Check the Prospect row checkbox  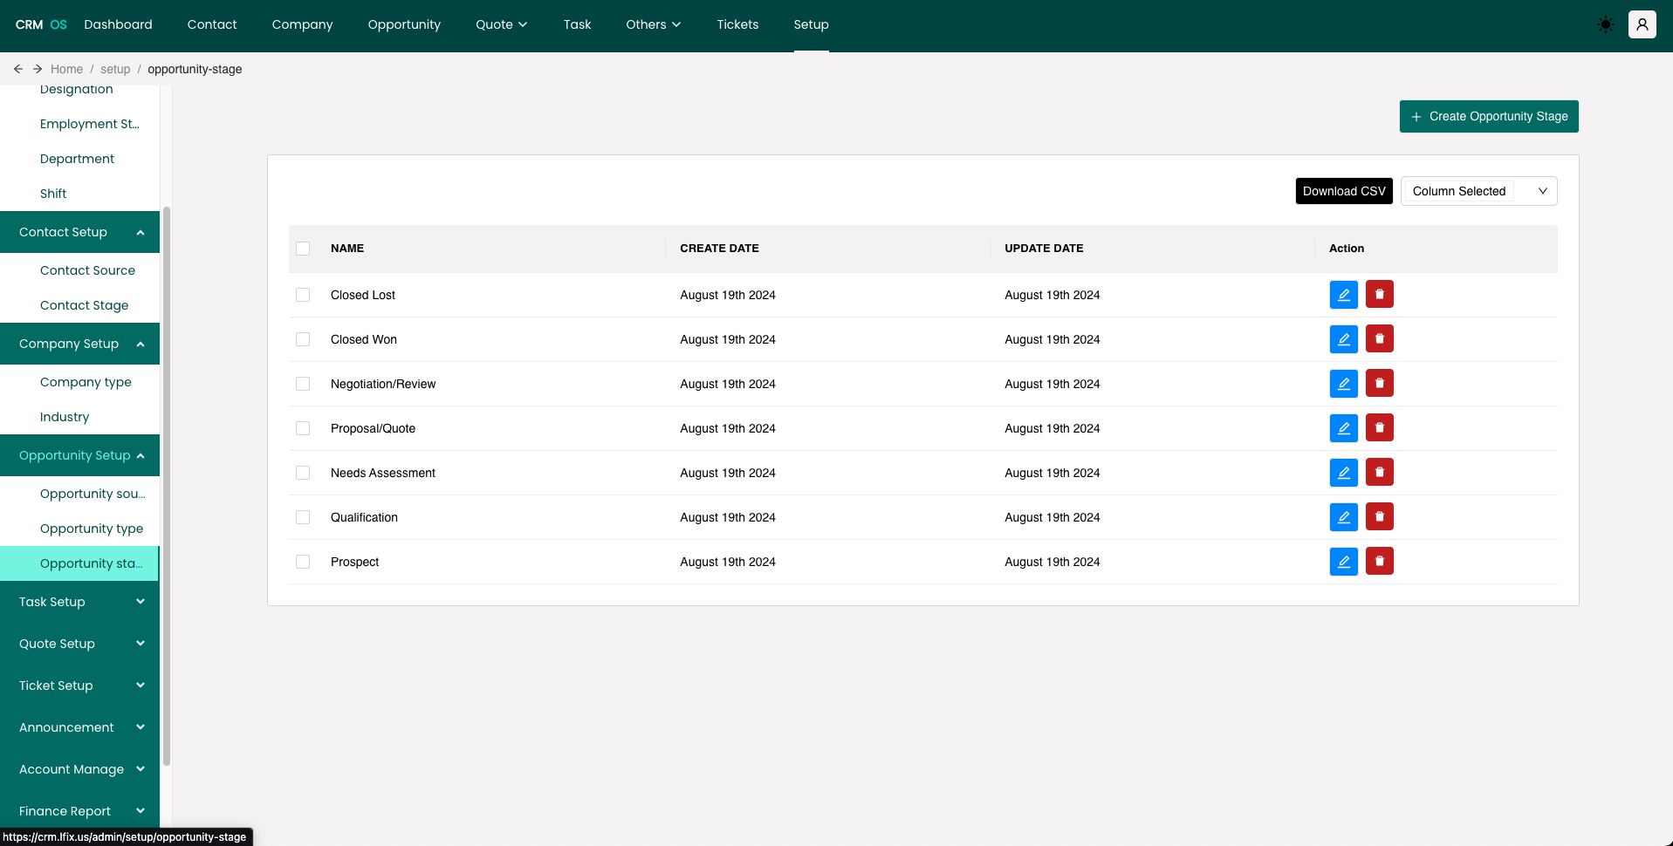[x=303, y=562]
